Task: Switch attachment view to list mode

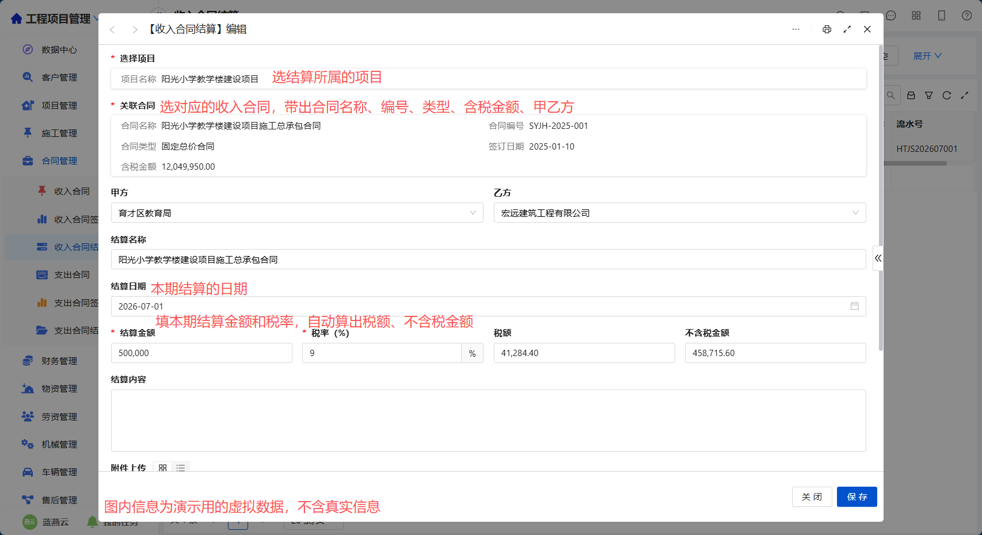Action: click(x=181, y=468)
